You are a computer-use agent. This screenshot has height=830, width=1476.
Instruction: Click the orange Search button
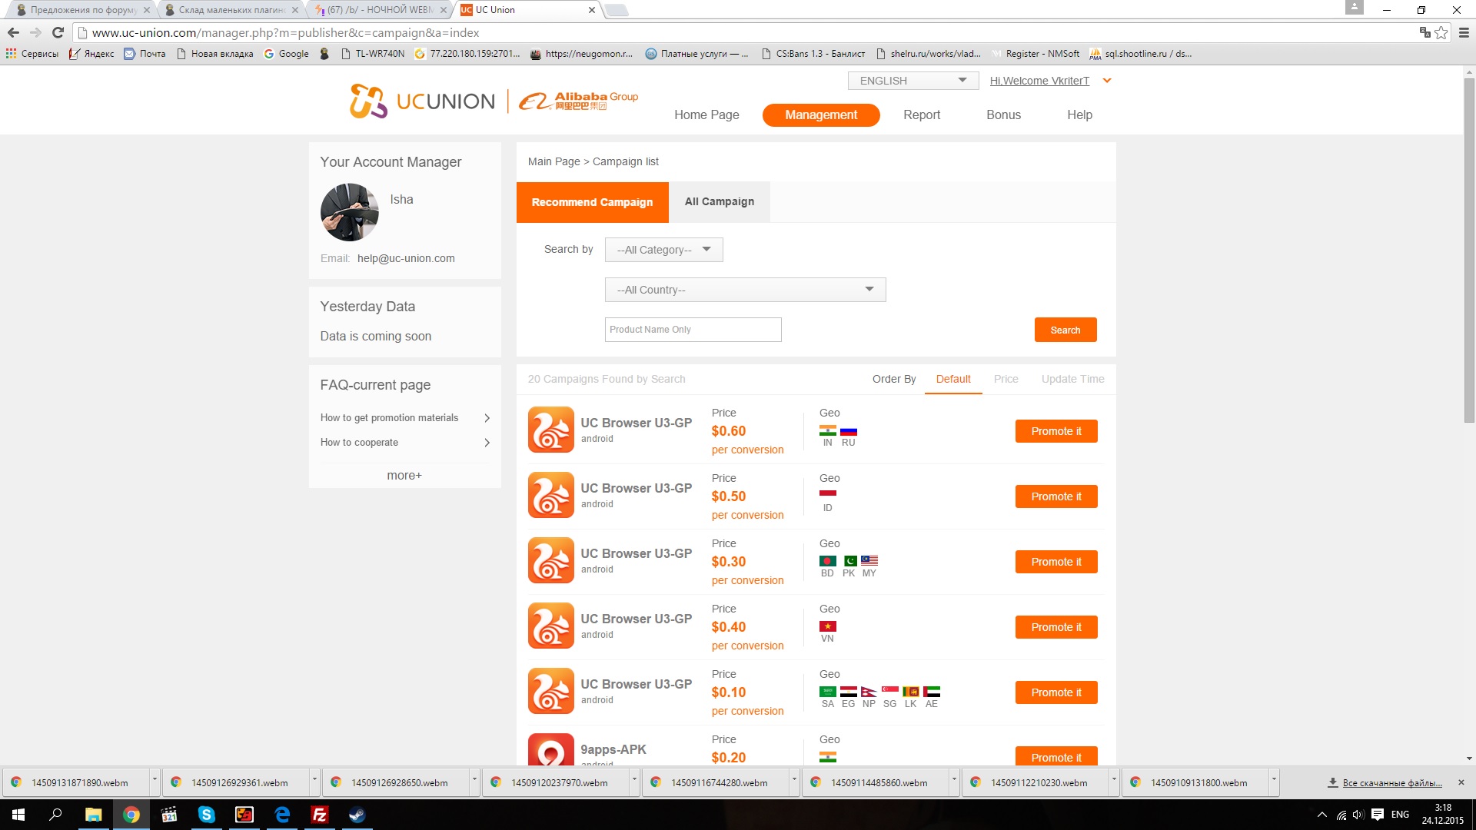(x=1065, y=330)
